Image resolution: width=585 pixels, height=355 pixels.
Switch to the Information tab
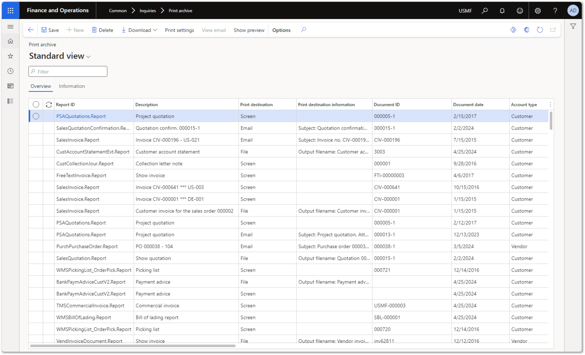click(72, 86)
